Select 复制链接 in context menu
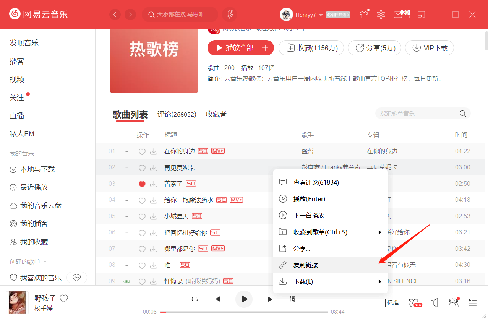The image size is (488, 320). click(306, 265)
